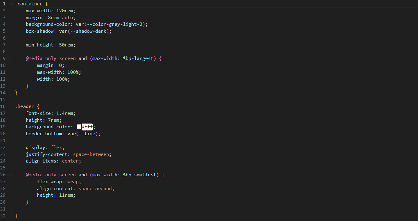Click the border-bottom property
418x221 pixels.
(44, 134)
